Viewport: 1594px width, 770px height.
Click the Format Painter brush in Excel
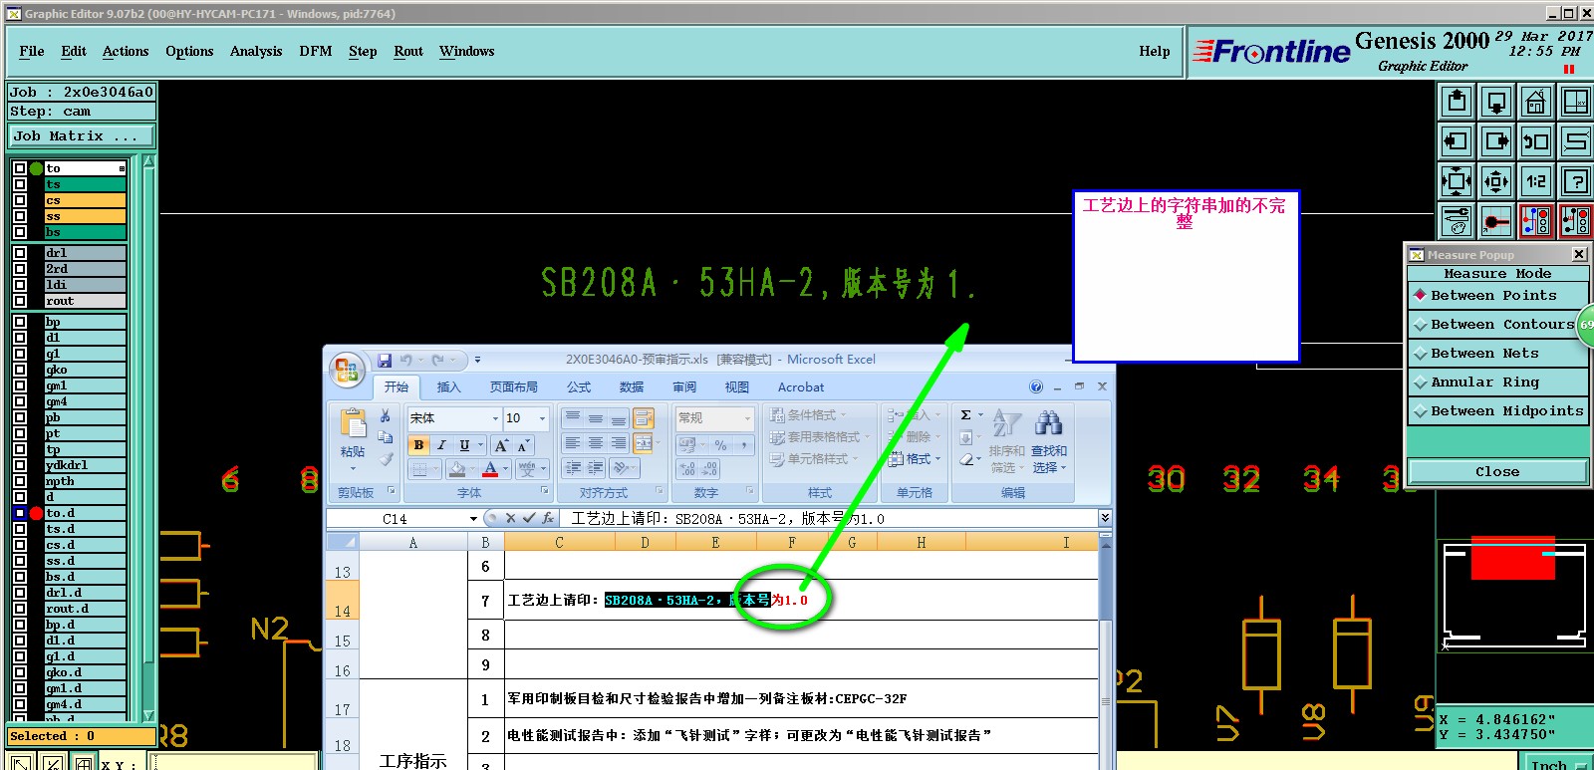tap(386, 459)
